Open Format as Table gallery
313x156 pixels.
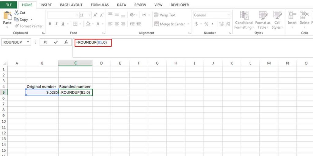pyautogui.click(x=263, y=20)
